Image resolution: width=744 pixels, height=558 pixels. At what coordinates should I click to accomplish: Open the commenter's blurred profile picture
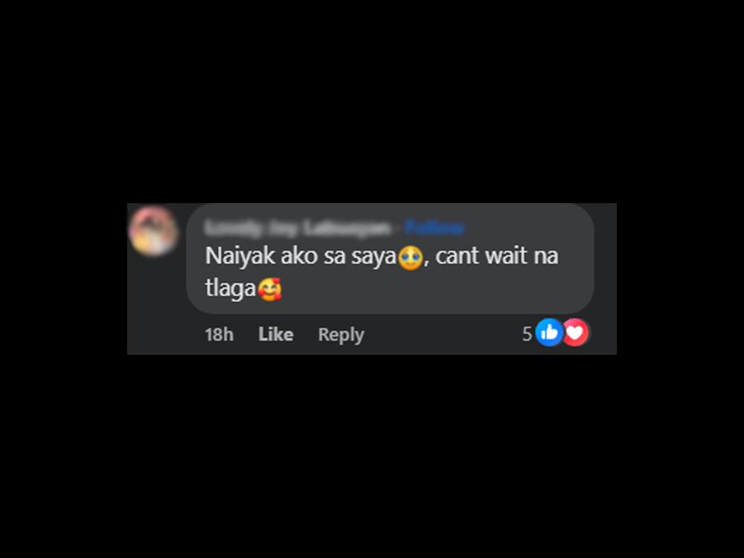pos(154,231)
